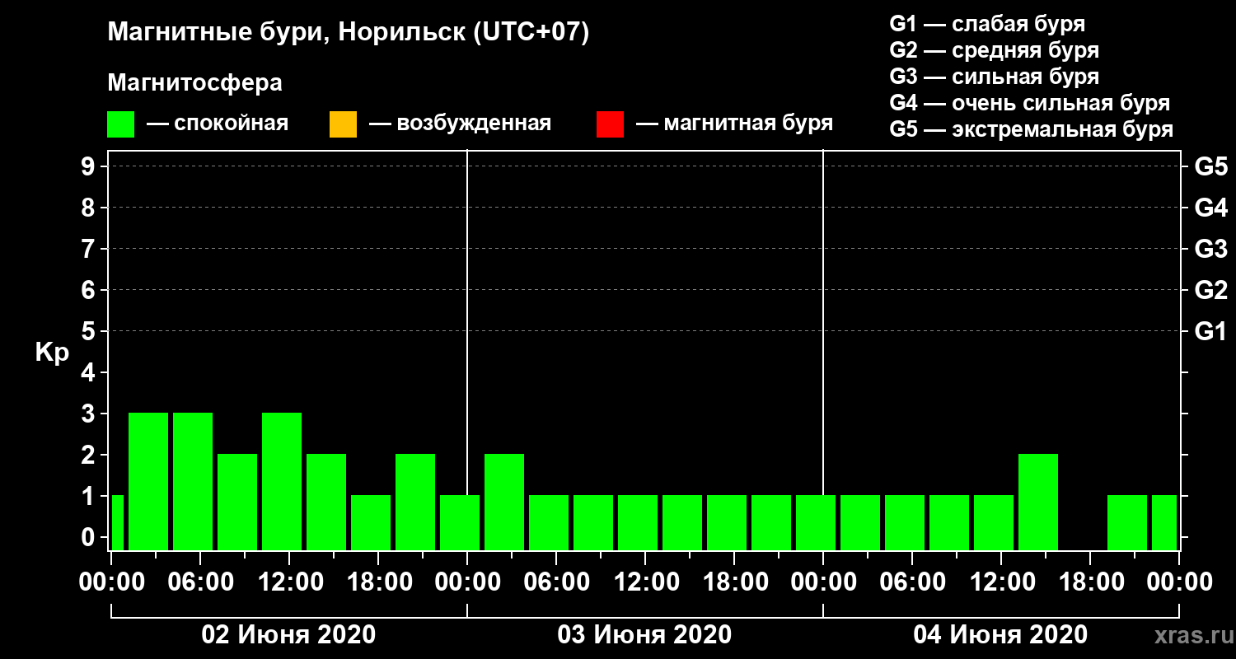Click the legend label '— спокойная'
Viewport: 1236px width, 659px height.
[218, 124]
